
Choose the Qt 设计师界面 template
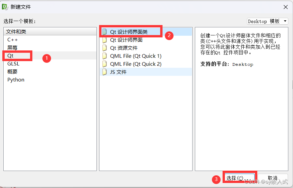(146, 40)
